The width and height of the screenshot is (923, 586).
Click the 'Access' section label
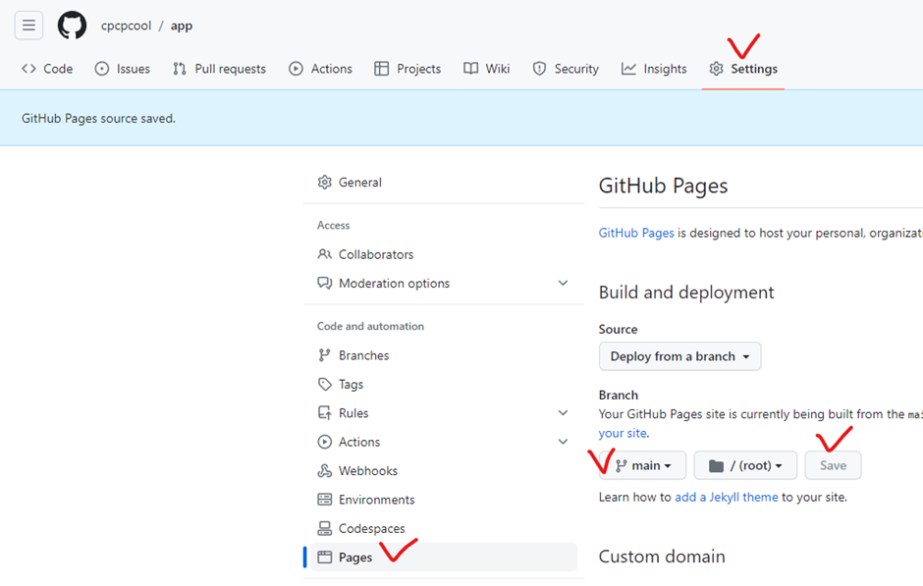(x=333, y=226)
